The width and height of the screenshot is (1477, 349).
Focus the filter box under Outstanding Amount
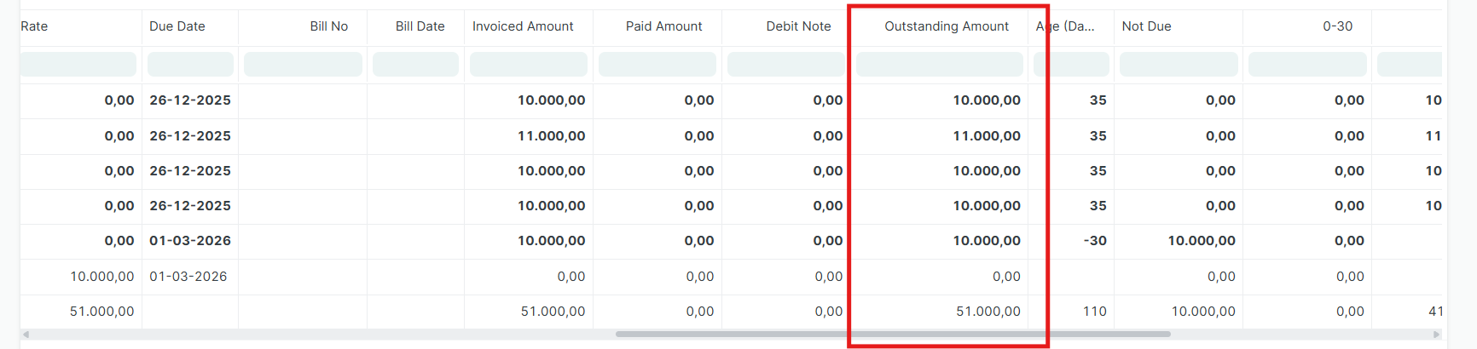(x=939, y=65)
